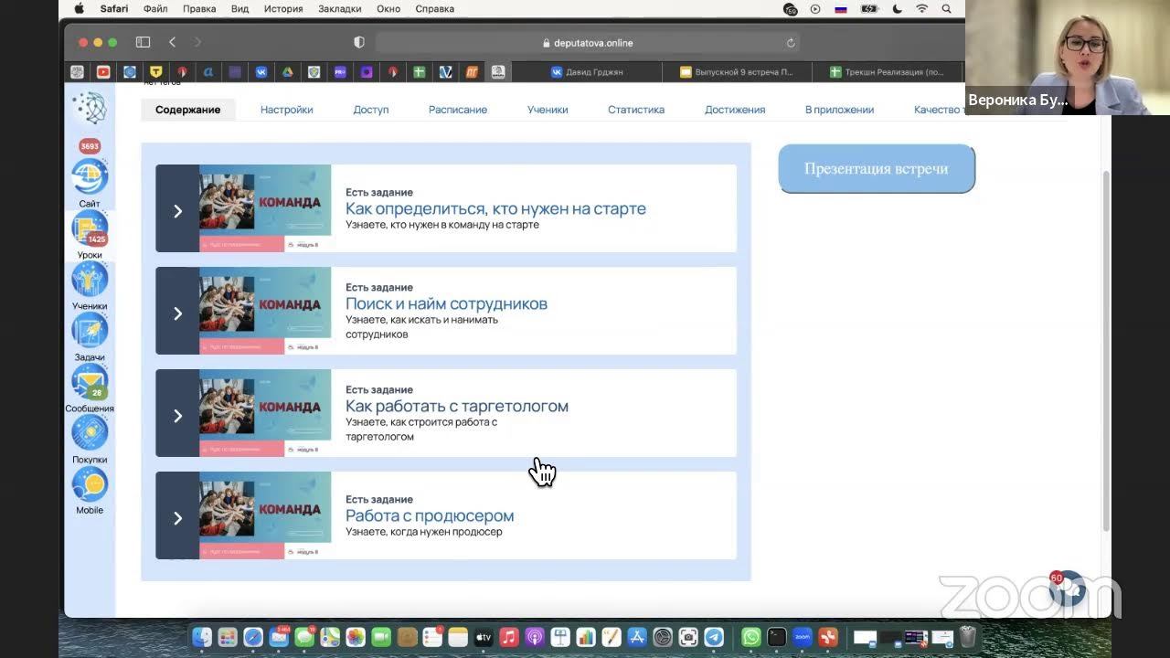Toggle the Safari sidebar button
Viewport: 1170px width, 658px height.
pyautogui.click(x=143, y=42)
